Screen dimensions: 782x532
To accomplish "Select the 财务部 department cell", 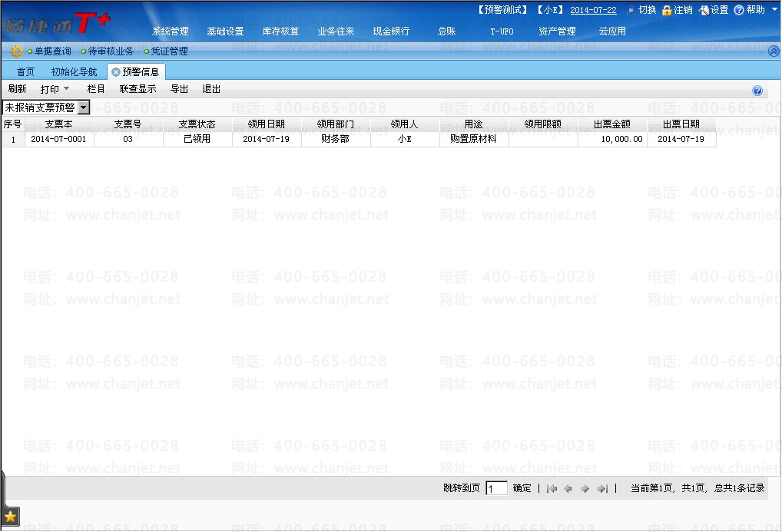I will [x=336, y=139].
